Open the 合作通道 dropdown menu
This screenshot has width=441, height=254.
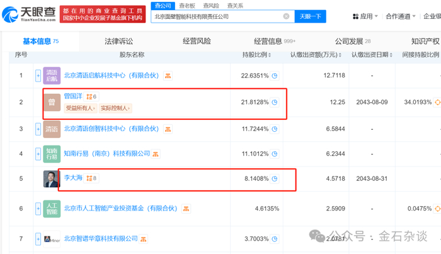(x=401, y=16)
